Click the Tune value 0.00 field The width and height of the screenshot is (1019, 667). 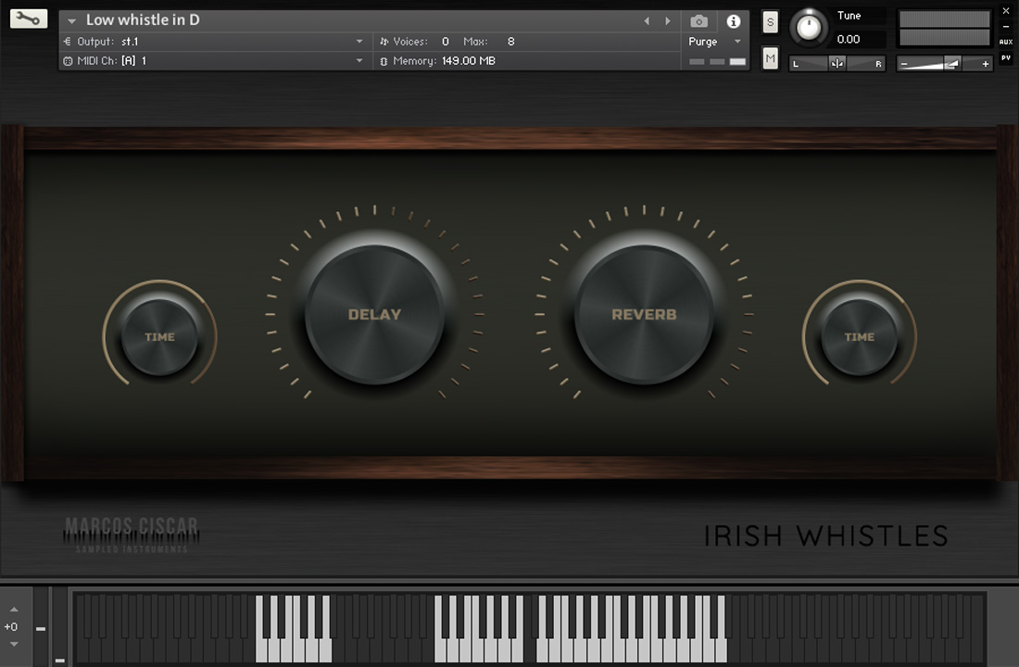pyautogui.click(x=849, y=39)
